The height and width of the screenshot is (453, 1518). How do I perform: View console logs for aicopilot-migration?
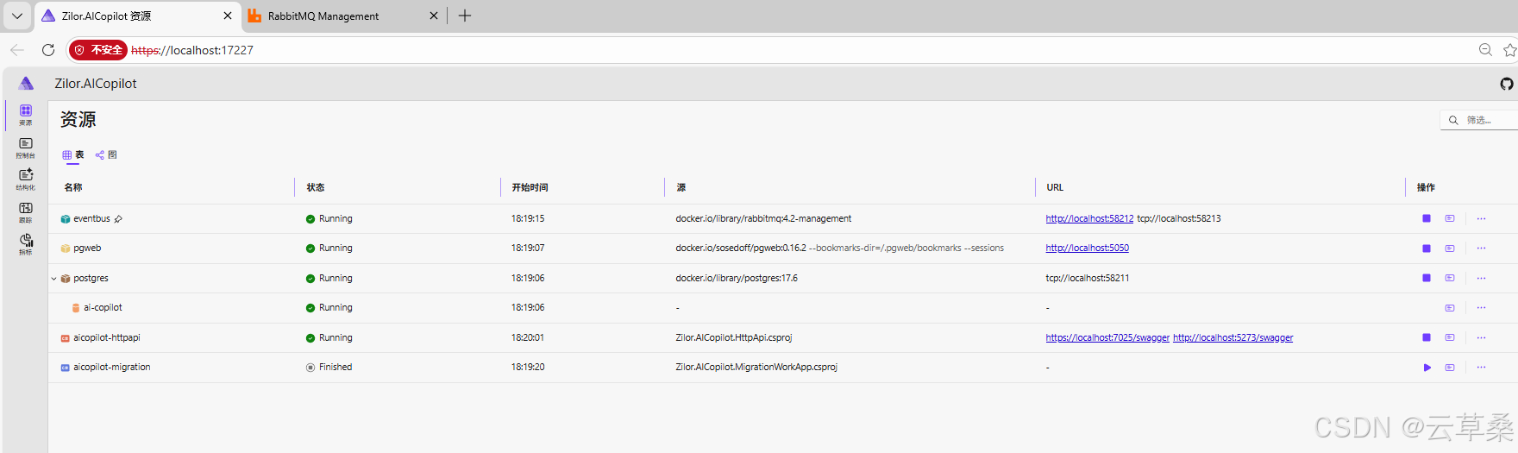coord(1450,368)
